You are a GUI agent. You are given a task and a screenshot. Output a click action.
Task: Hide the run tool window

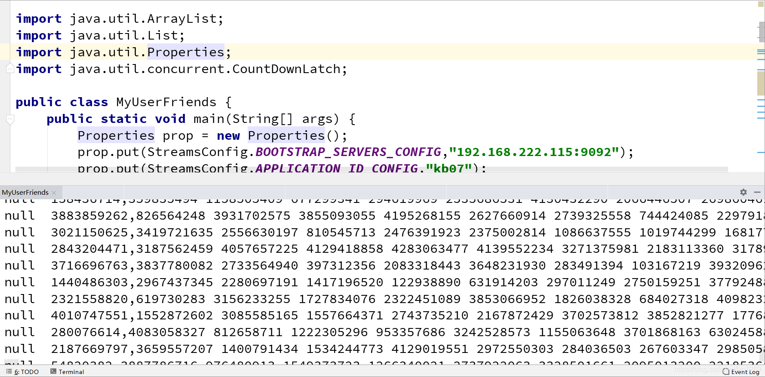[x=757, y=192]
